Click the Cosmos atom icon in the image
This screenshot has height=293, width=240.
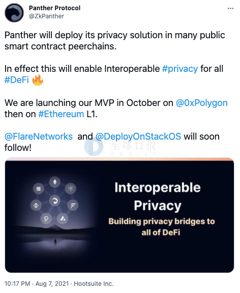pos(71,189)
